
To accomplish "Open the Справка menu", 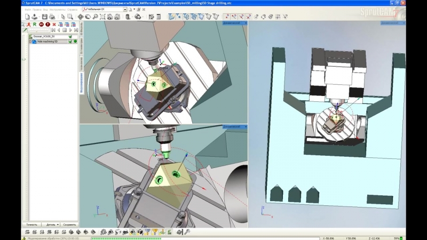I will 72,10.
